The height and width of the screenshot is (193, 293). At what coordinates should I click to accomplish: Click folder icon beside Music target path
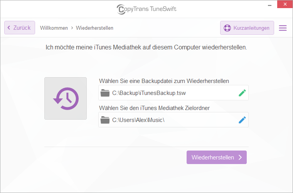pos(105,120)
